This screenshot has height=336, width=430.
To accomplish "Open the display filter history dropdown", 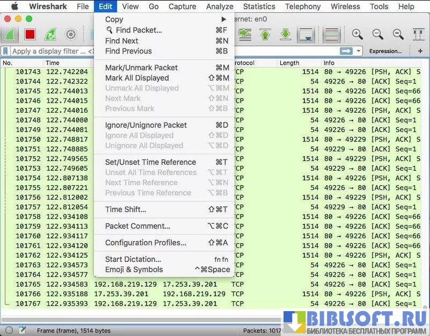I will [x=359, y=51].
